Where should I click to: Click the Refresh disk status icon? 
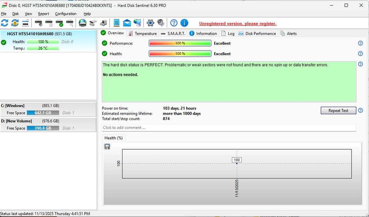click(x=4, y=23)
